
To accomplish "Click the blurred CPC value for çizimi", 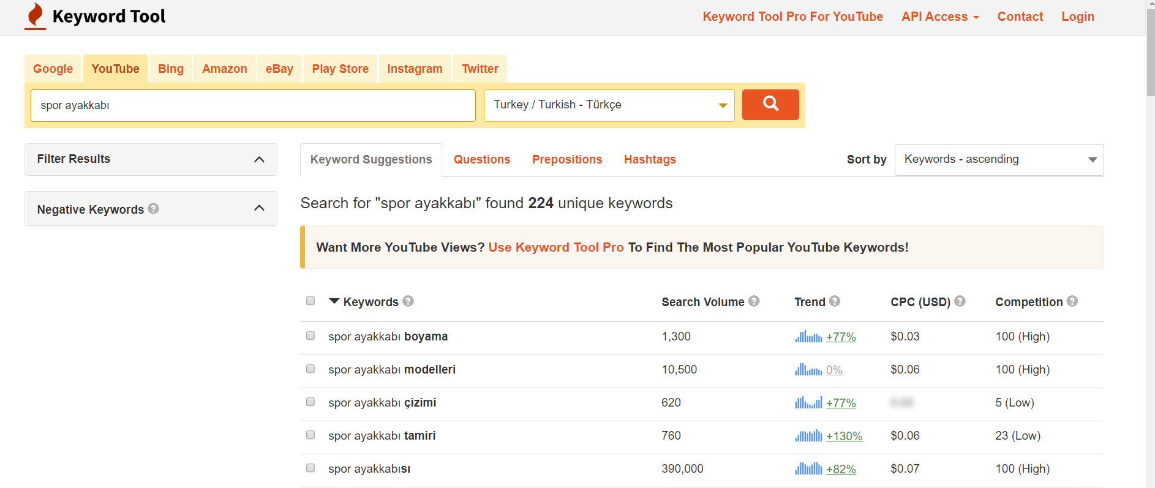I will (901, 402).
